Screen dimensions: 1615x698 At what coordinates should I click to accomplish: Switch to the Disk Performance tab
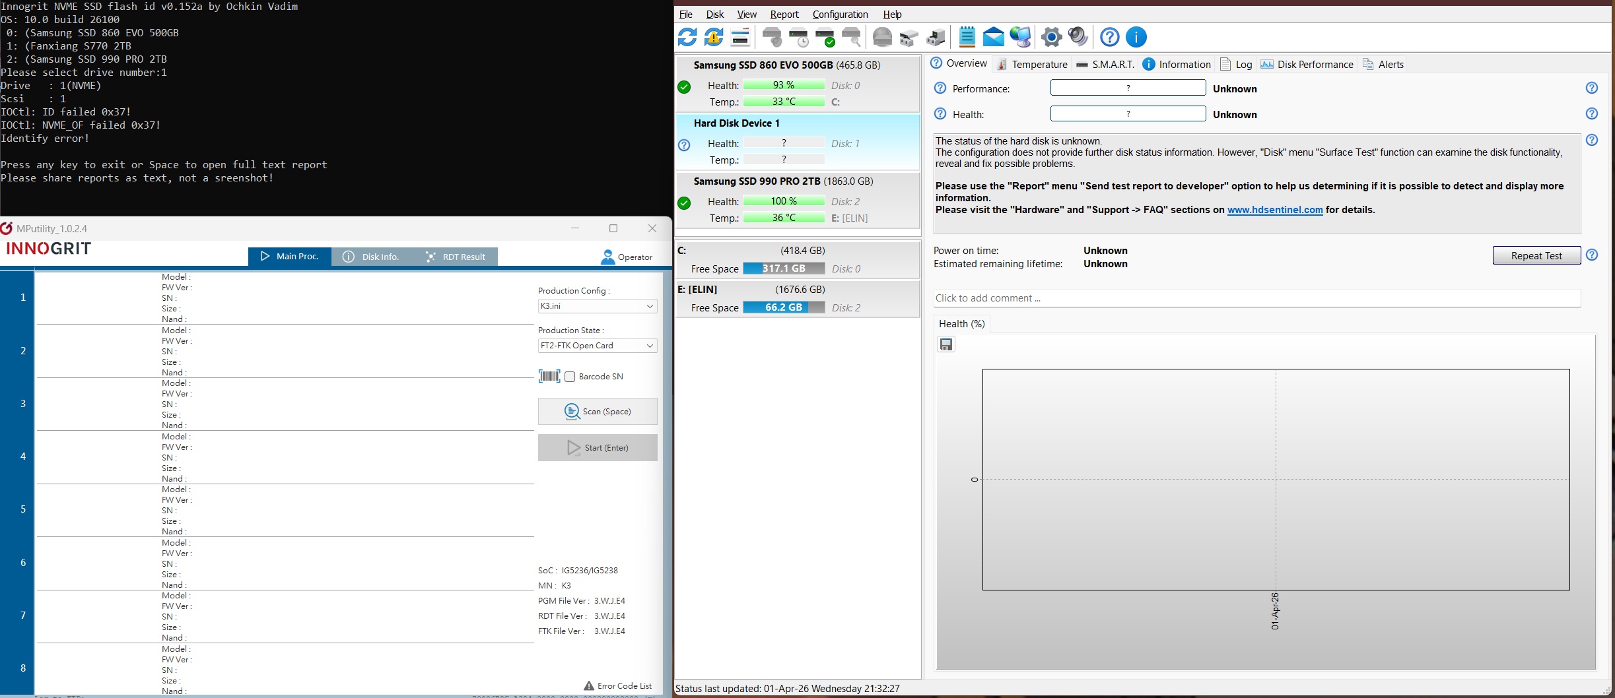click(x=1307, y=64)
